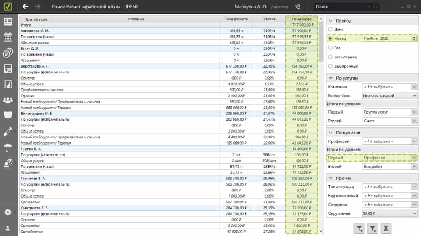The width and height of the screenshot is (421, 236).
Task: Click the first filter funnel button
Action: [359, 228]
